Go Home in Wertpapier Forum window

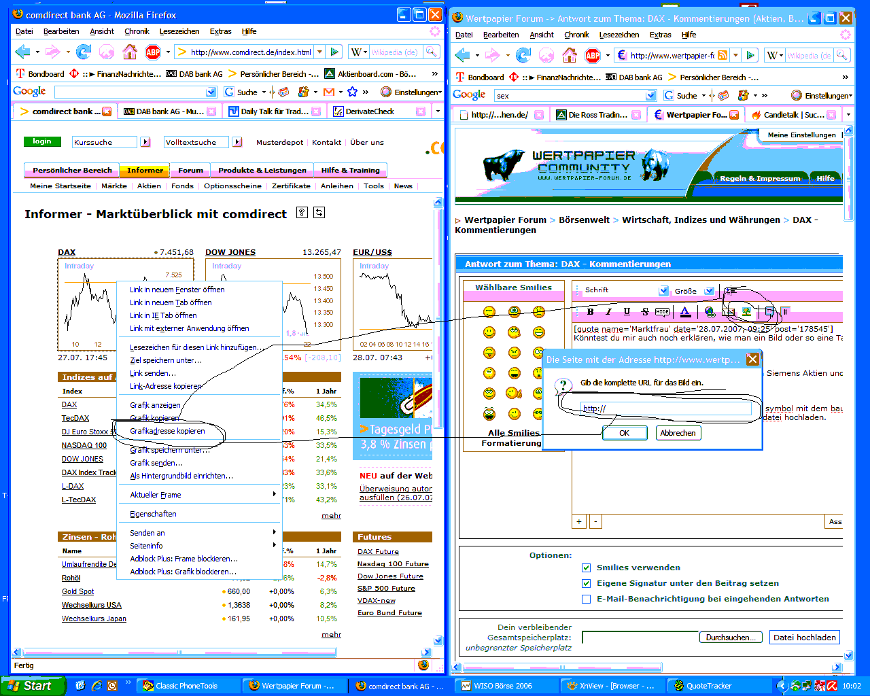coord(570,55)
